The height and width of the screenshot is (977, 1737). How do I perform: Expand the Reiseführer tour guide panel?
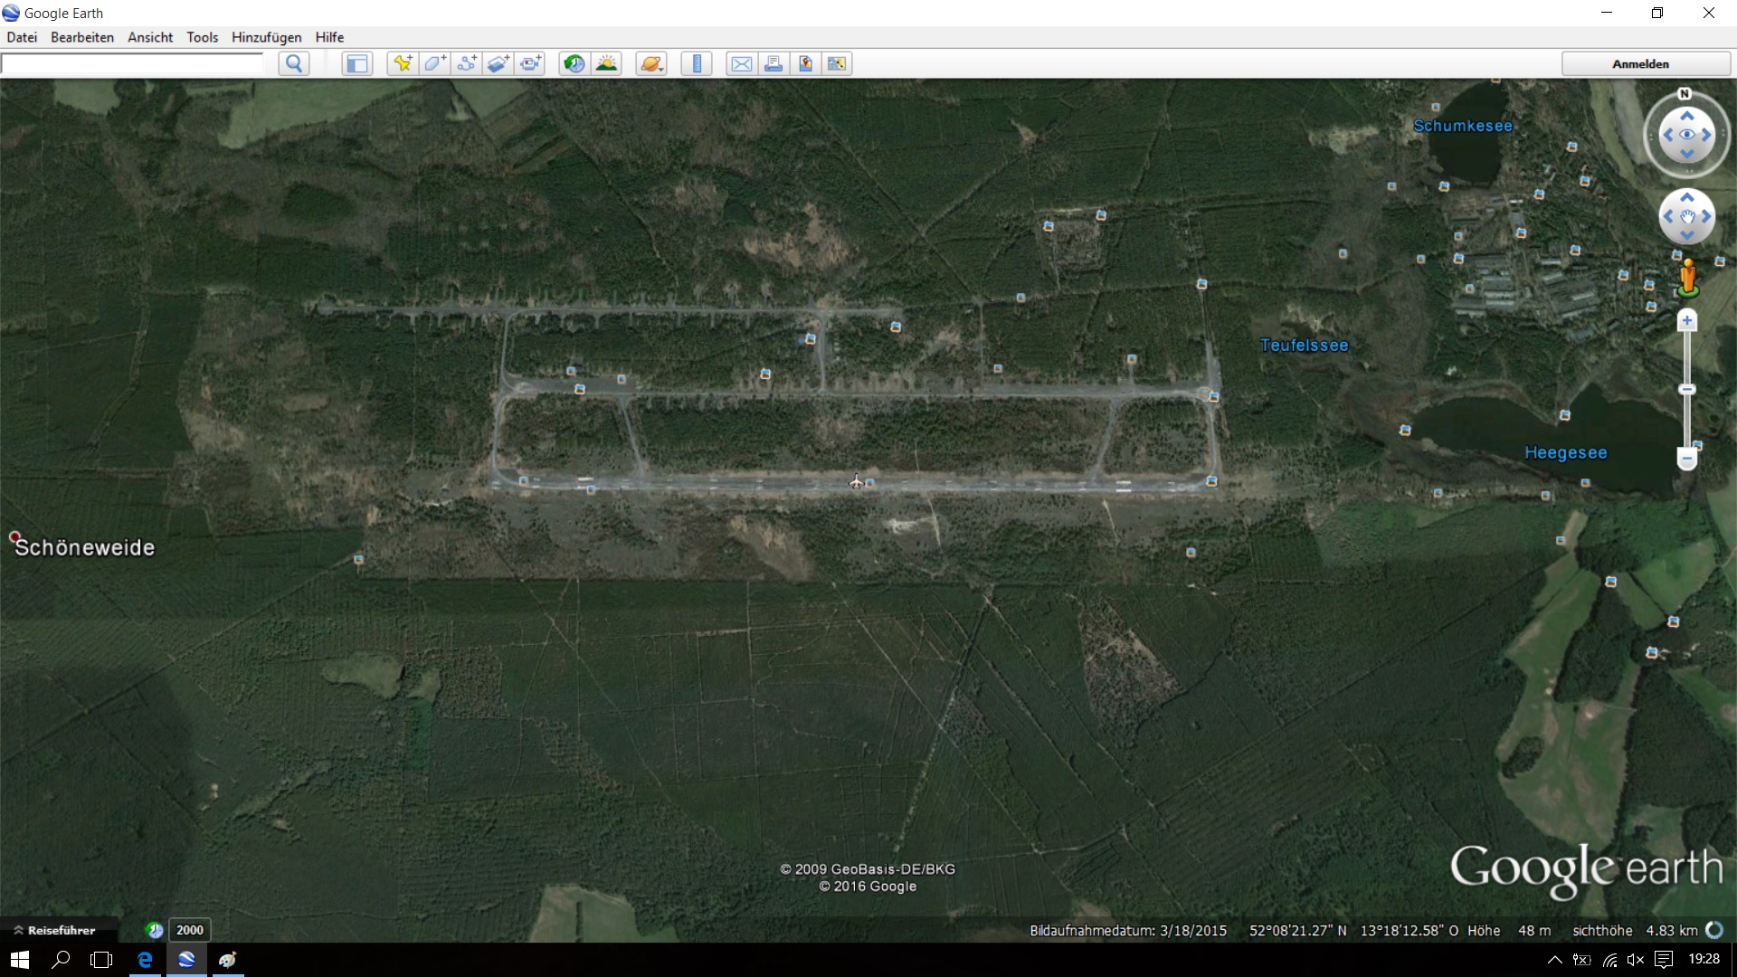pos(54,930)
